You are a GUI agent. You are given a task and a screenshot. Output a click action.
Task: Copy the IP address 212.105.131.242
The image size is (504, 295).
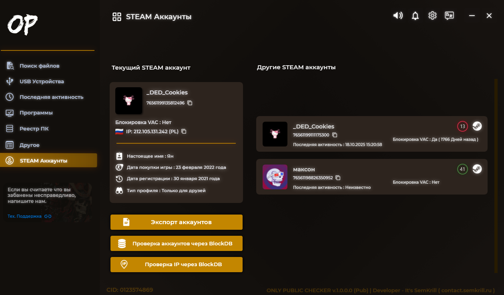(184, 131)
